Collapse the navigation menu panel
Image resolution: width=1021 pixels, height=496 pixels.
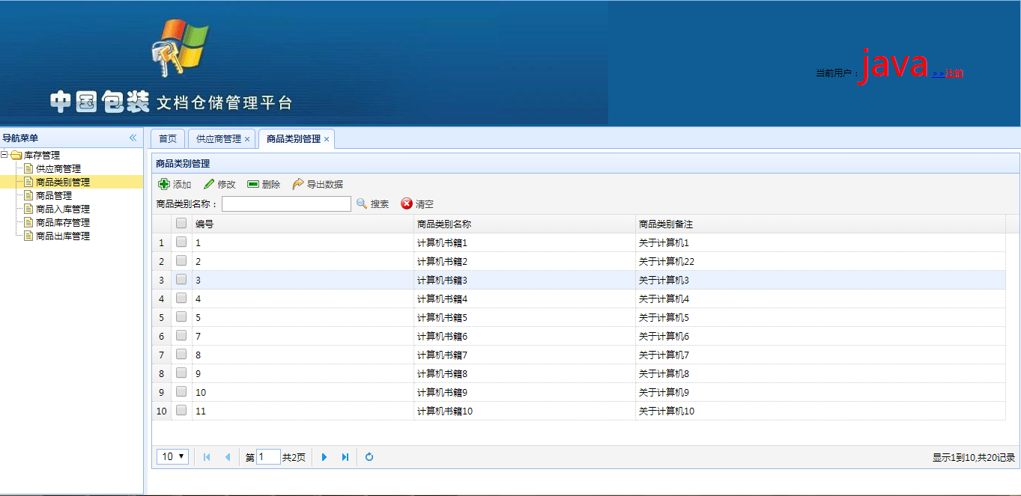coord(133,138)
